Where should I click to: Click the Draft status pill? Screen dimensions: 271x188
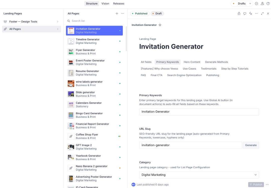coord(157,14)
